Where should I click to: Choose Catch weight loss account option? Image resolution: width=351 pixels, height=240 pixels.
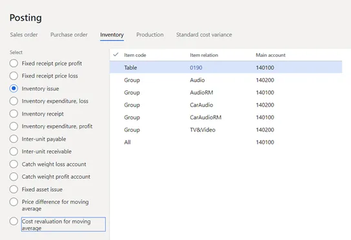14,164
